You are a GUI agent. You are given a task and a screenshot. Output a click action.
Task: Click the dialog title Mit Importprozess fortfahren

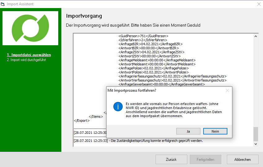(x=132, y=90)
